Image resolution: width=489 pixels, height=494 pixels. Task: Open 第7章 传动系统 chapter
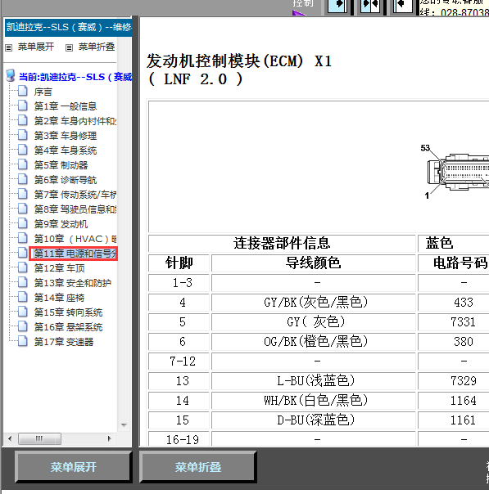[x=75, y=195]
